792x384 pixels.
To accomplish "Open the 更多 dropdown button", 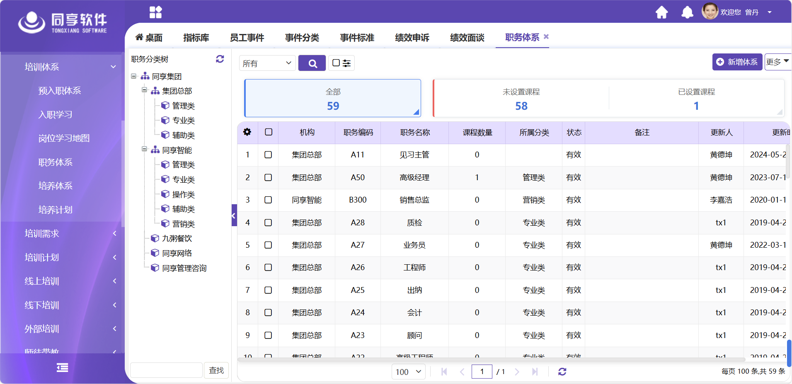I will click(x=778, y=62).
